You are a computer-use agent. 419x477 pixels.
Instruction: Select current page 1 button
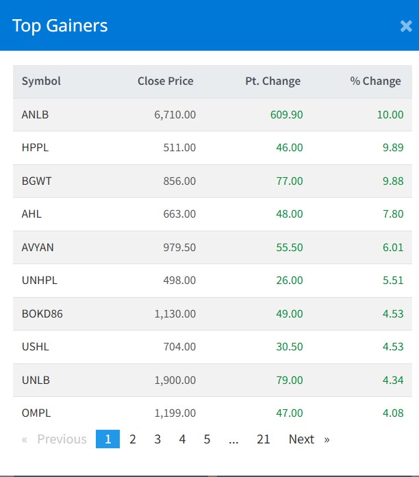[107, 439]
